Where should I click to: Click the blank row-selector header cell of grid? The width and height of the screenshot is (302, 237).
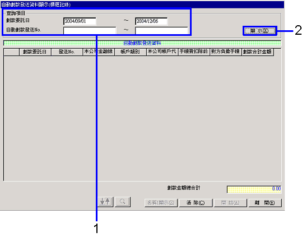coord(11,52)
